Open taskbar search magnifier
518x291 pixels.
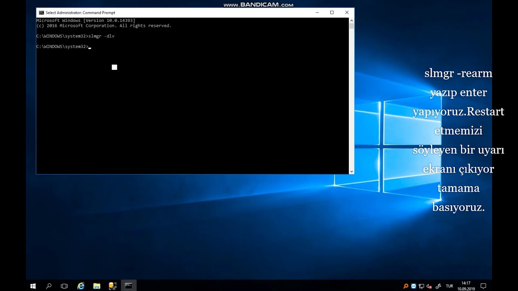point(49,286)
